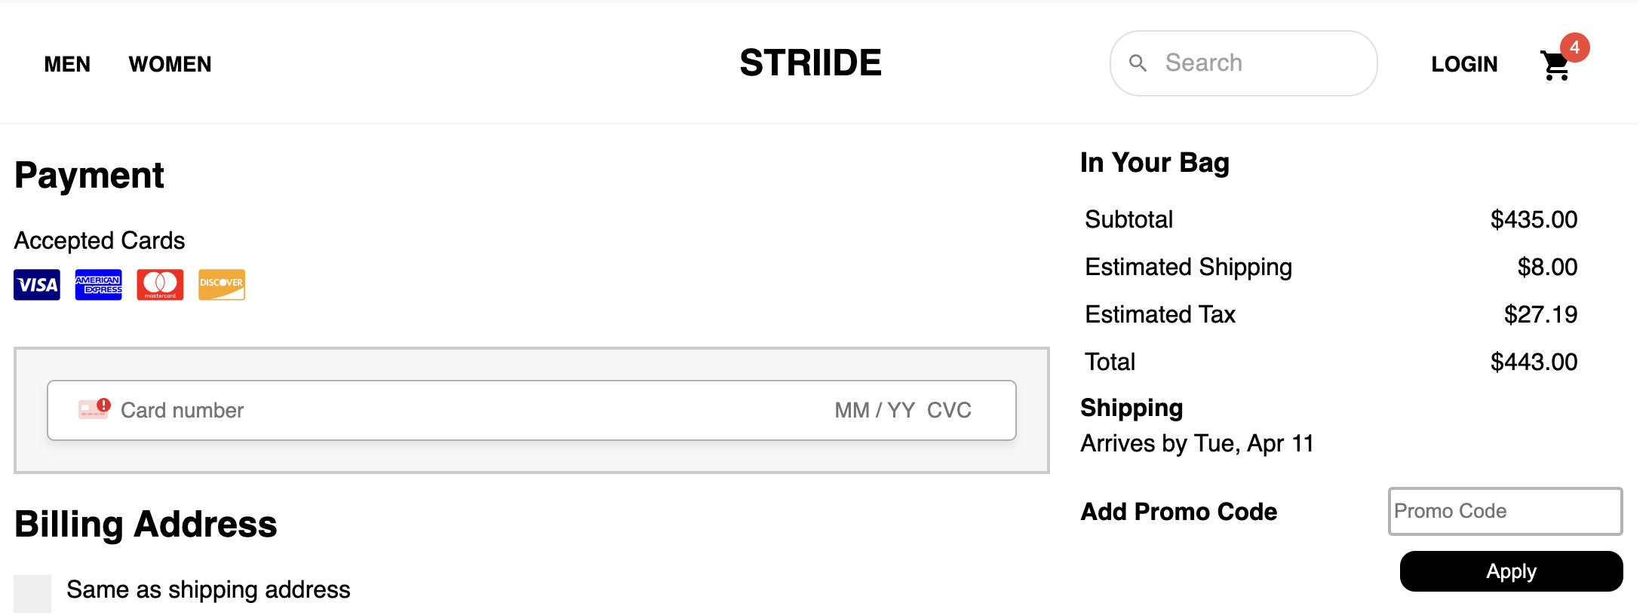Click the Discover card icon
This screenshot has height=615, width=1652.
click(x=222, y=285)
